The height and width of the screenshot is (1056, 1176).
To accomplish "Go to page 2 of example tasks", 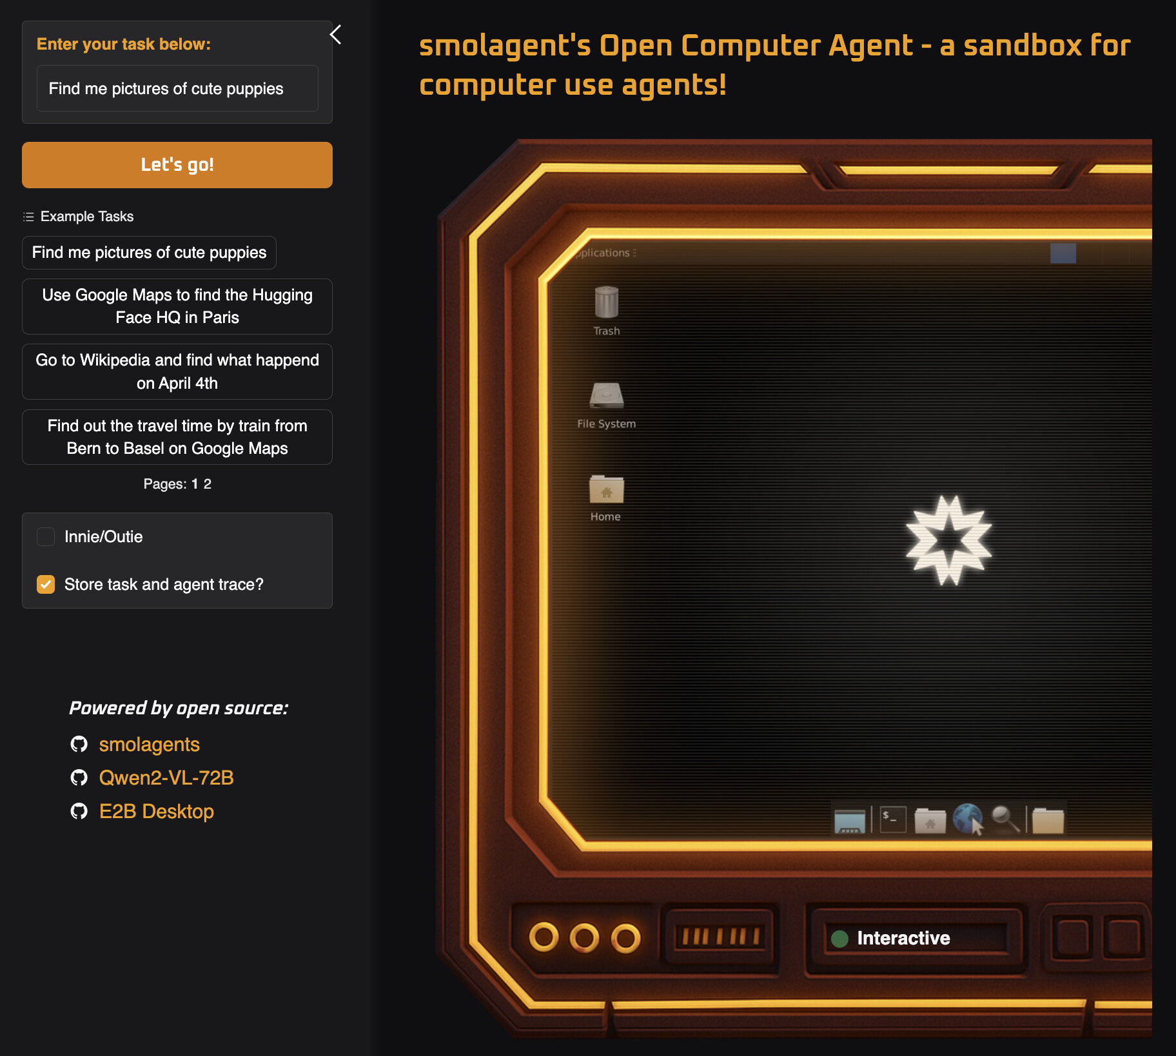I will click(x=208, y=484).
